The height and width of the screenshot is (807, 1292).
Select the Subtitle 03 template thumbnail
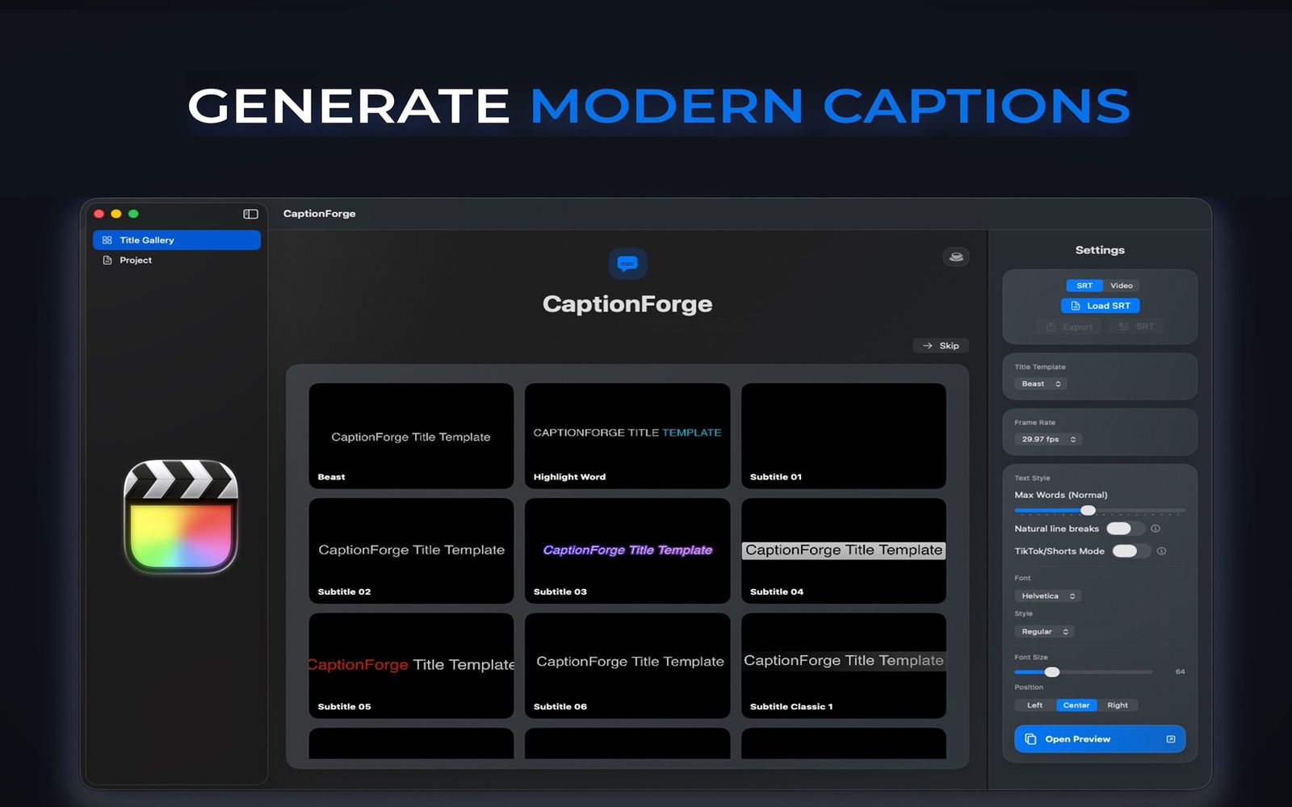coord(627,550)
